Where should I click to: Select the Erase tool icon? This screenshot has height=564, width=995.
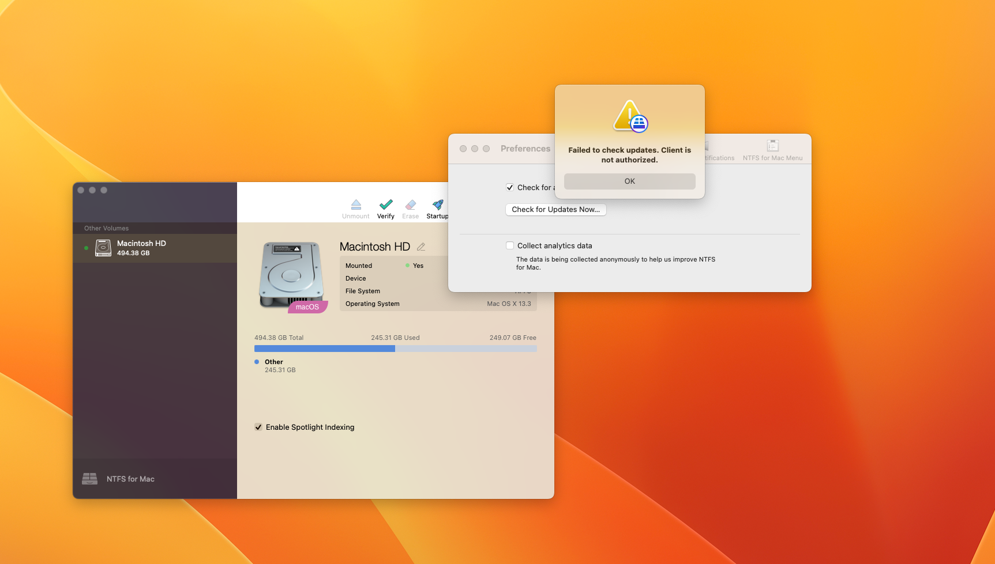pyautogui.click(x=411, y=205)
